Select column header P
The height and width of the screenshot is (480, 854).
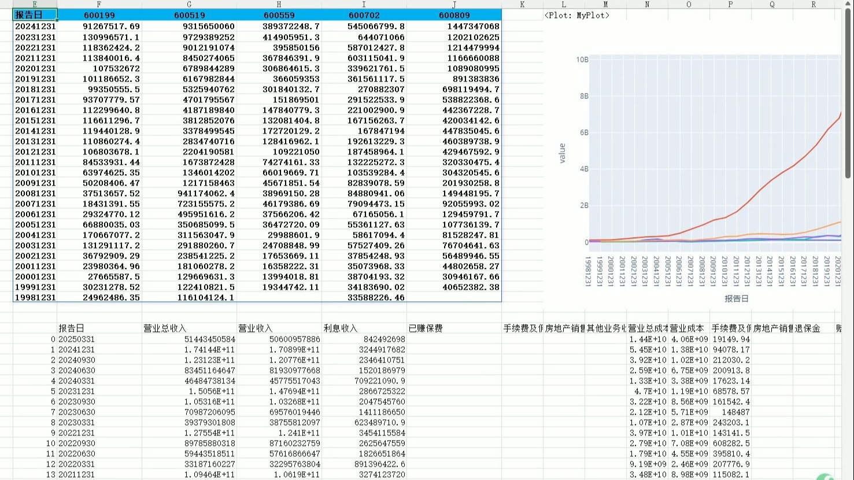click(x=730, y=4)
